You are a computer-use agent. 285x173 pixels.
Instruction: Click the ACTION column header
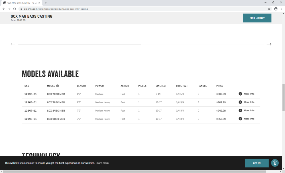tap(125, 86)
